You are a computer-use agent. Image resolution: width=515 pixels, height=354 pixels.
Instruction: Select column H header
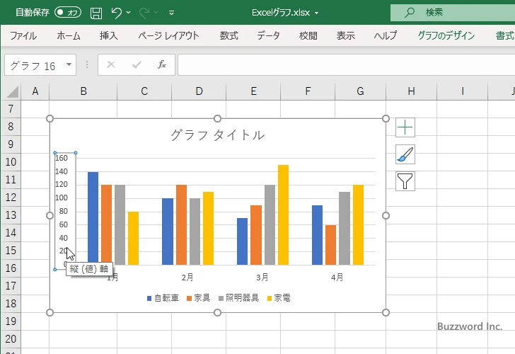coord(411,91)
